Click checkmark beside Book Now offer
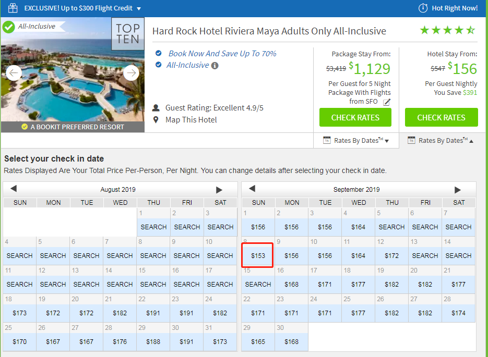The width and height of the screenshot is (488, 357). (159, 53)
